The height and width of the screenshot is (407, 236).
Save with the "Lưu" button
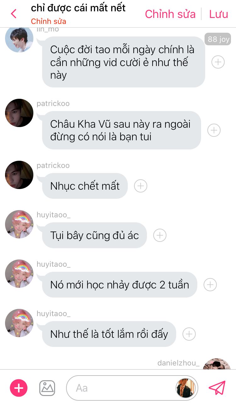(x=219, y=14)
